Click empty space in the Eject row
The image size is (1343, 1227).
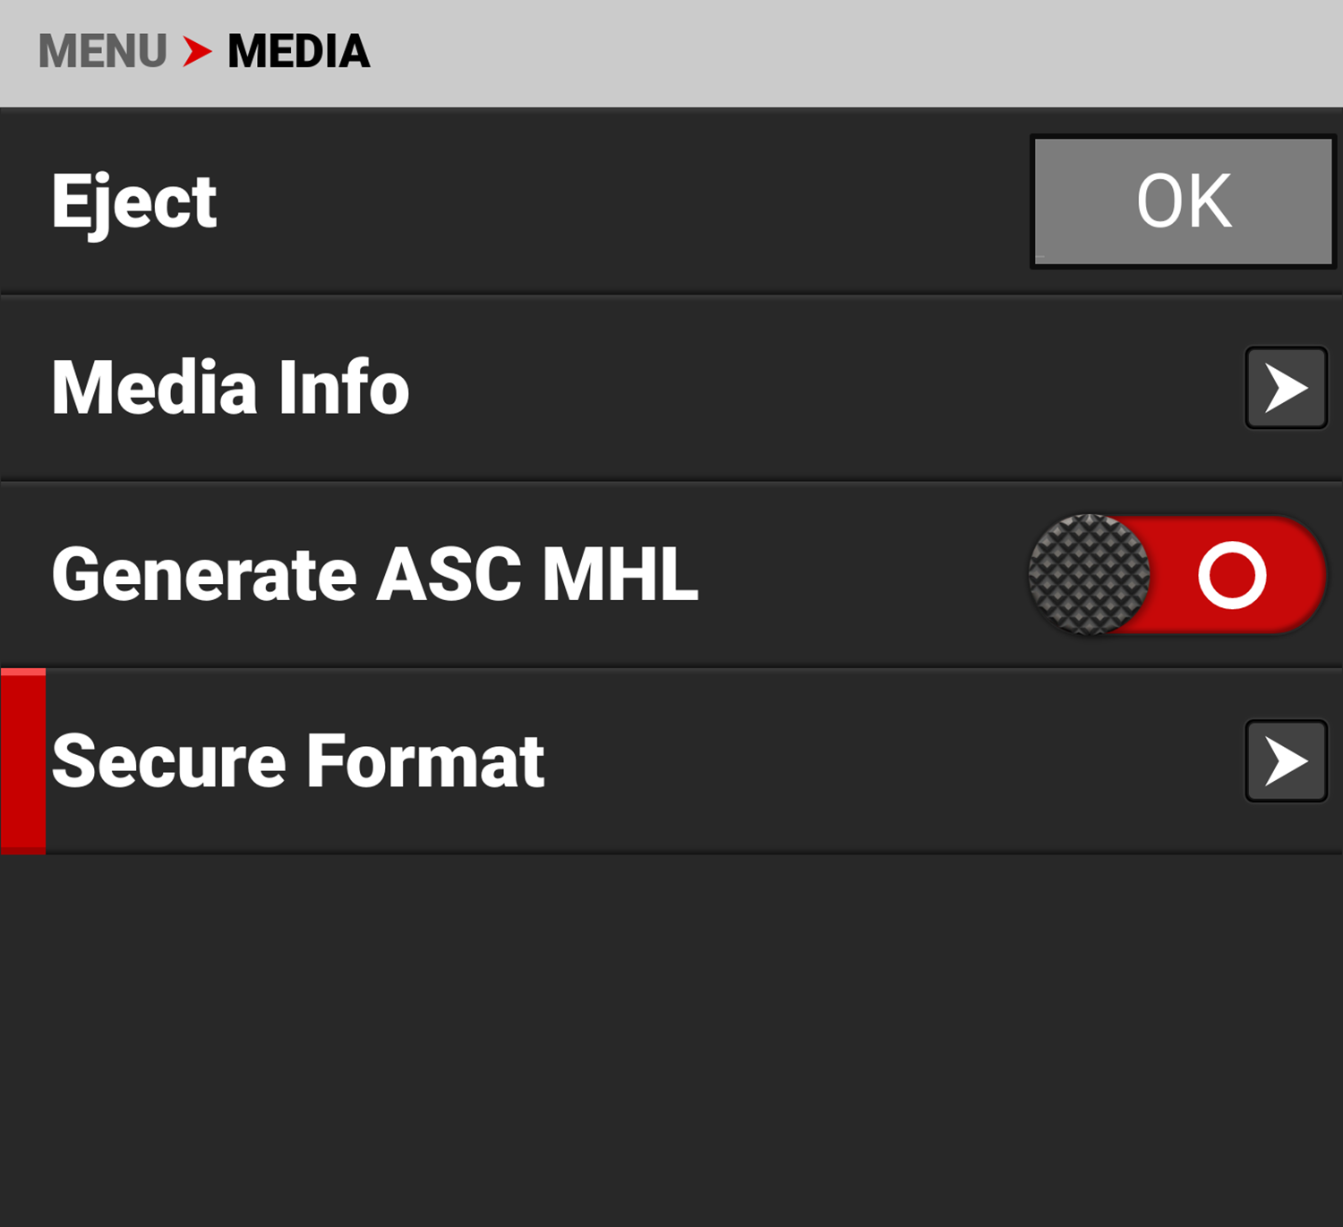627,202
